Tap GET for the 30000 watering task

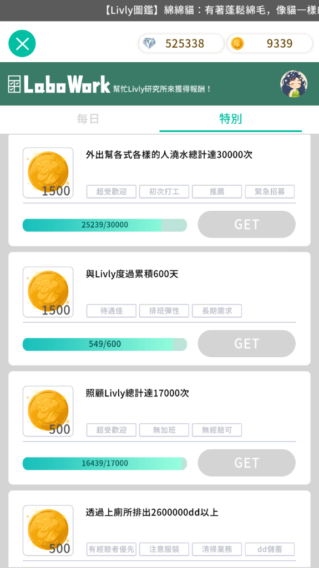point(246,225)
